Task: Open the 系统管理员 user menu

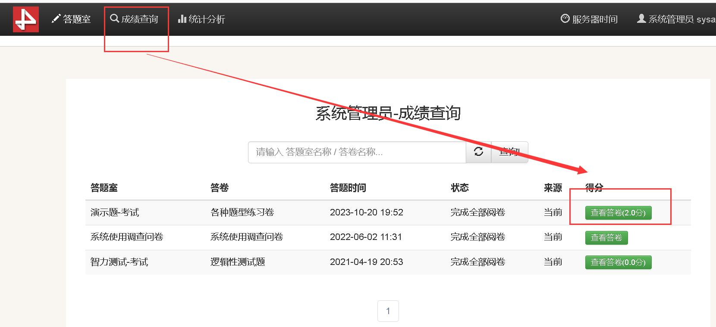Action: point(676,19)
